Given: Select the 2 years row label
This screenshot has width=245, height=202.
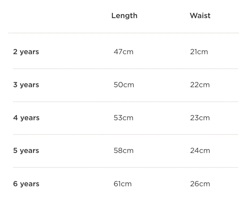Looking at the screenshot, I should coord(26,52).
